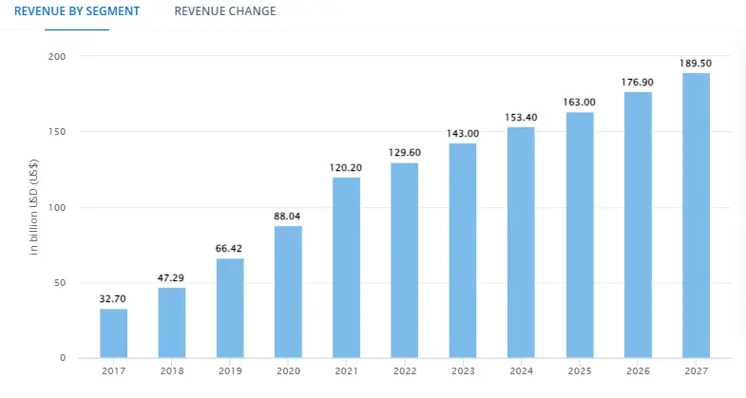Select the 2024 revenue bar
Screen dimensions: 746x398
(521, 242)
